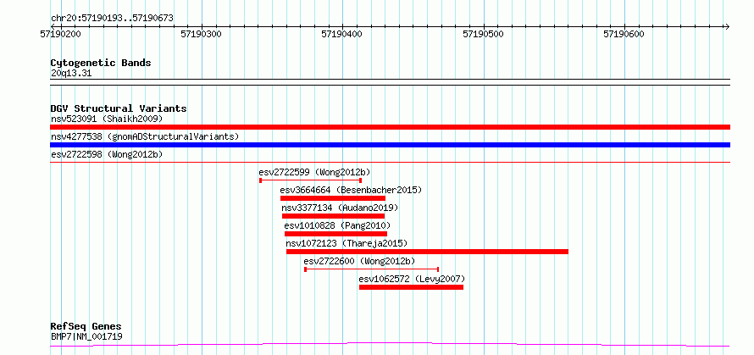
Task: Select the thin esv2722600 variant bar
Action: (x=372, y=269)
